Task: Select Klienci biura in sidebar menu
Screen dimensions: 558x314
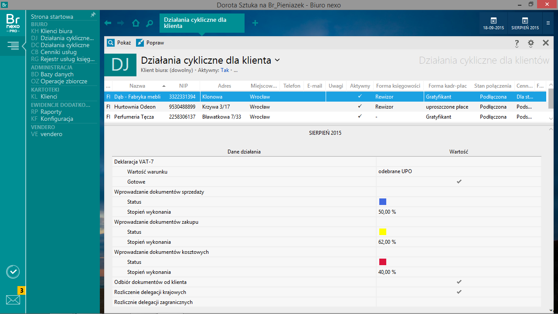Action: [x=56, y=31]
